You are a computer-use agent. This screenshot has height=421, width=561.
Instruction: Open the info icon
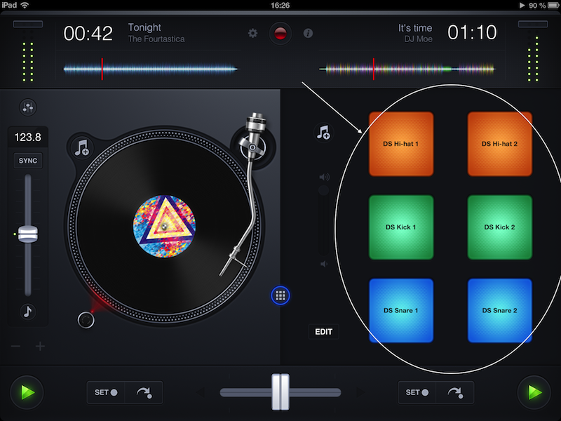point(308,33)
